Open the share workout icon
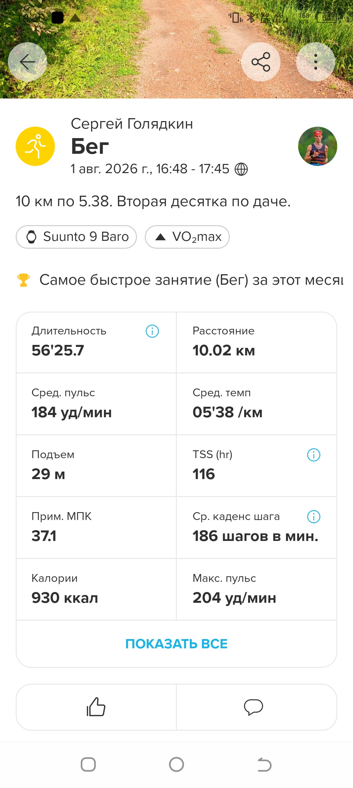The image size is (353, 788). point(261,62)
